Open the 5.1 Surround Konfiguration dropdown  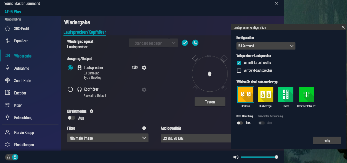266,46
